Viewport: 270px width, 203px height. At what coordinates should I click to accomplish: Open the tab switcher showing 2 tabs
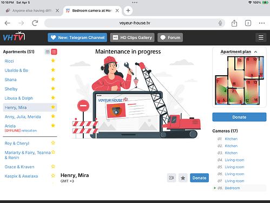point(248,23)
